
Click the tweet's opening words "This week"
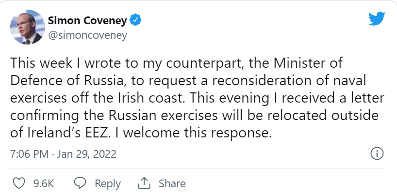coord(41,63)
